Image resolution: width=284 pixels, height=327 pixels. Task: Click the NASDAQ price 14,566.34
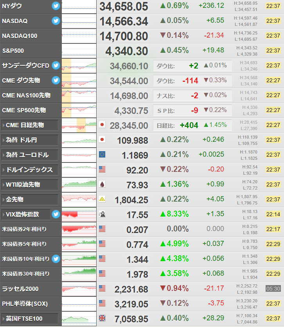124,21
